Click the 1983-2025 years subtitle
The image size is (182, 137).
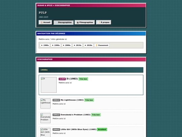tap(43, 17)
